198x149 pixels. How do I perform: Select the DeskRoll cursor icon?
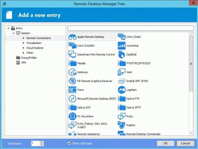(122, 55)
